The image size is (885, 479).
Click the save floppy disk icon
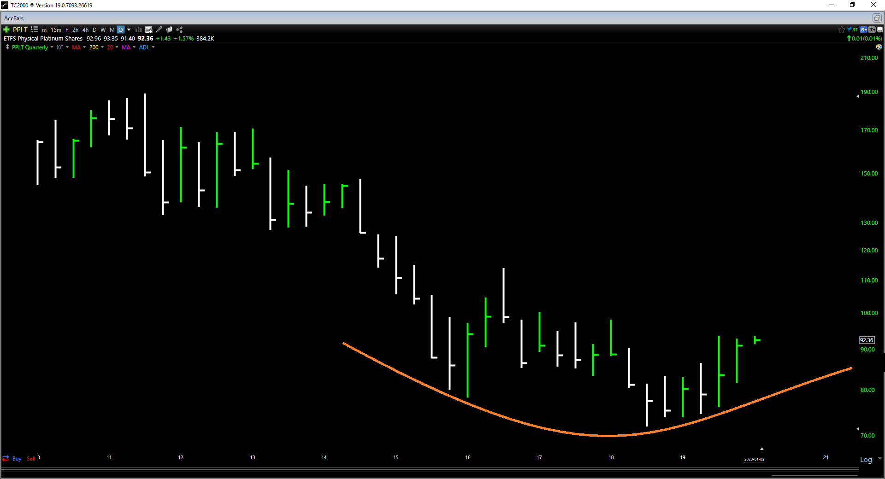coord(880,29)
